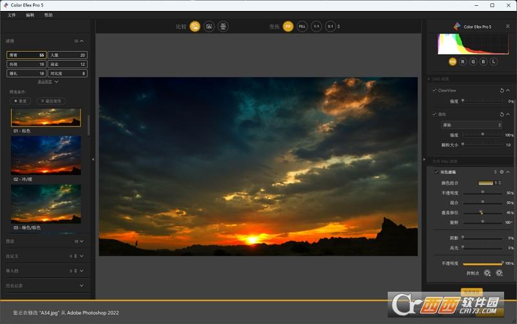Show green channel histogram (G)

tap(473, 61)
